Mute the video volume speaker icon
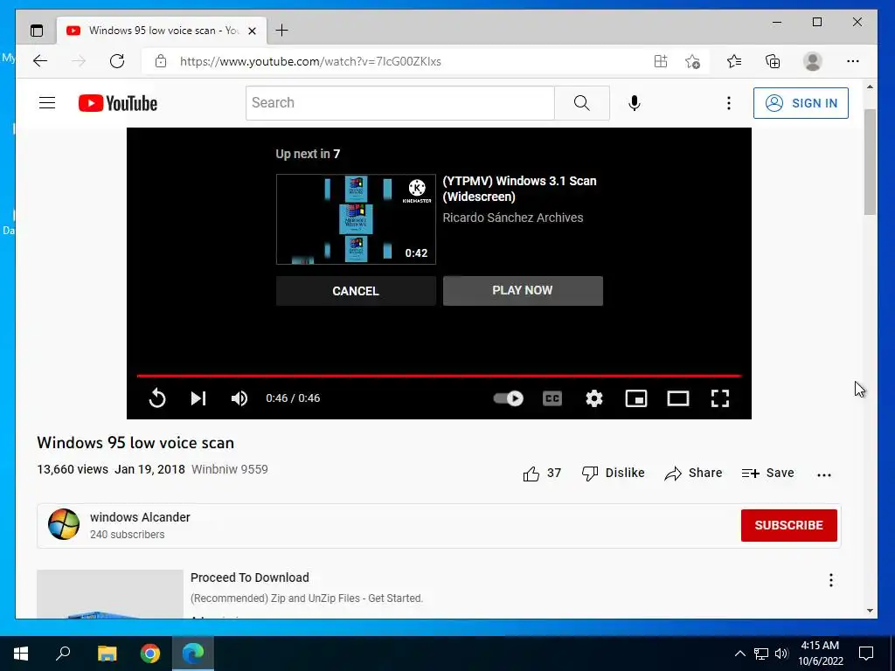Viewport: 895px width, 671px height. click(239, 398)
